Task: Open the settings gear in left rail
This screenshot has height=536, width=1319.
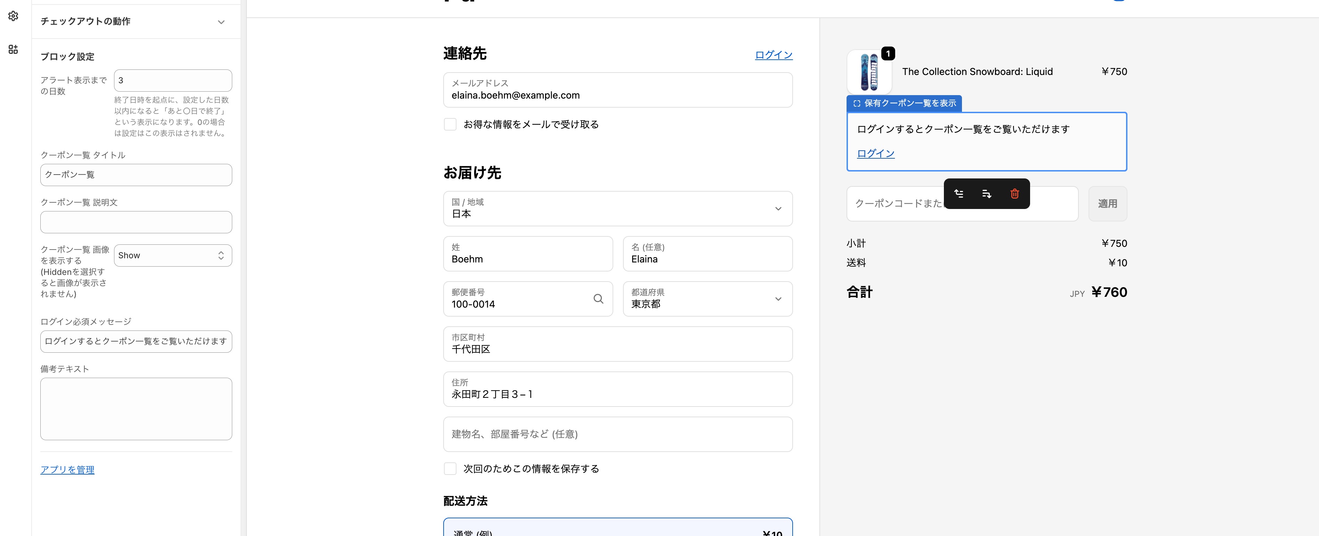Action: pos(13,16)
